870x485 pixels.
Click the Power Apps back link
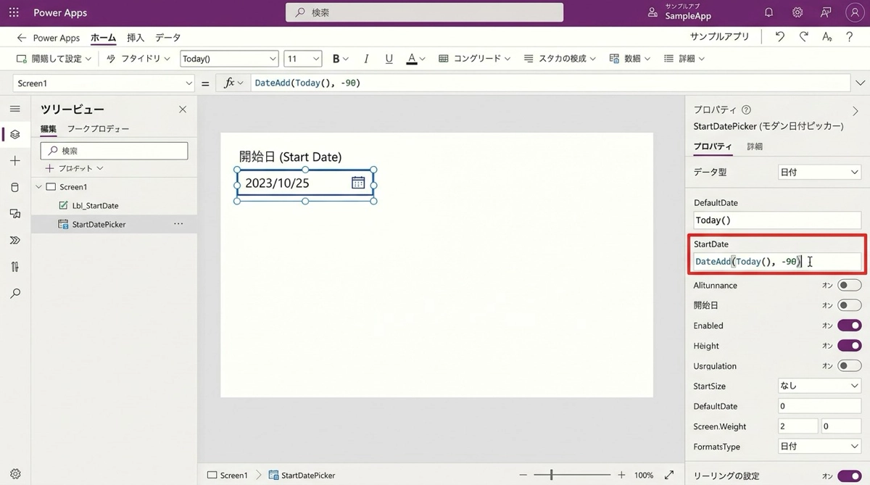click(x=48, y=38)
